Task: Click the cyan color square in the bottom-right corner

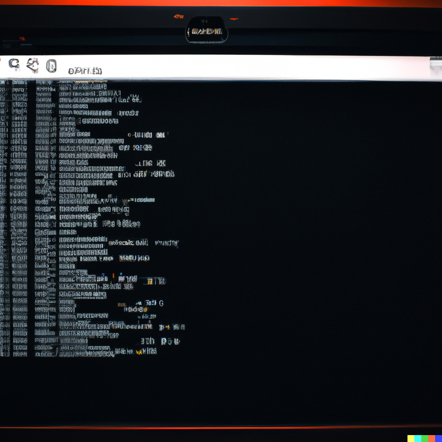Action: tap(418, 439)
